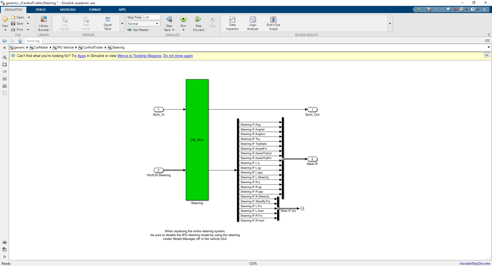Run the simulation with the green Run button
Screen dimensions: 492x266
pyautogui.click(x=183, y=19)
